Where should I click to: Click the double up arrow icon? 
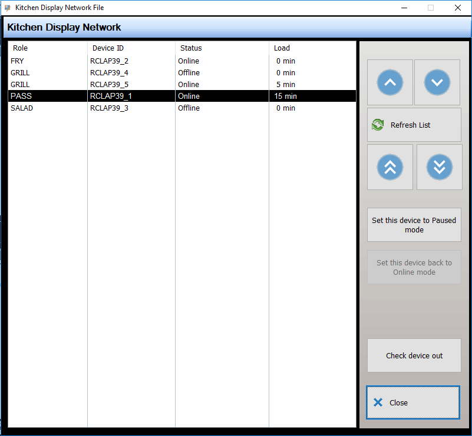pos(390,167)
